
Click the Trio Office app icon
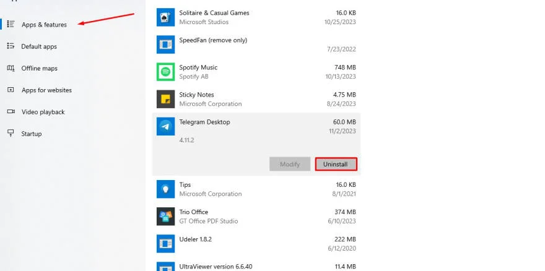[165, 216]
